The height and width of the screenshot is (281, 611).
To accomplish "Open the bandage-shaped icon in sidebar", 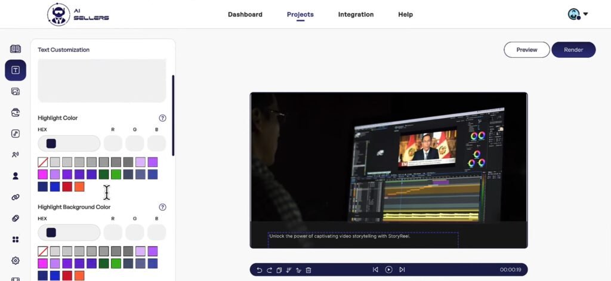I will tap(16, 218).
